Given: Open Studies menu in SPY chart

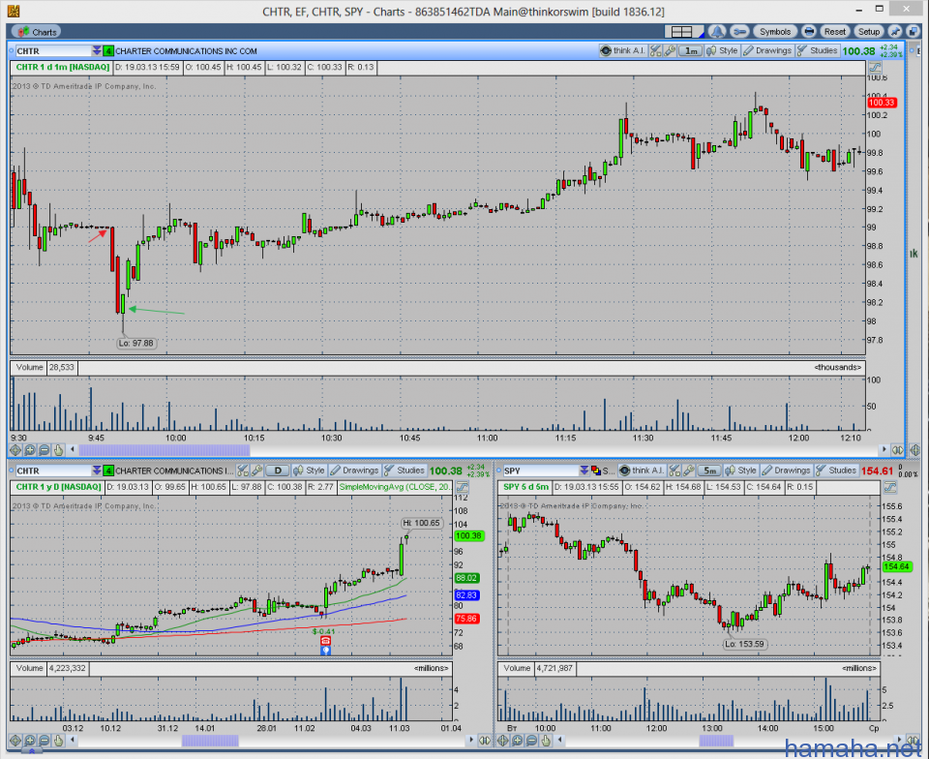Looking at the screenshot, I should coord(836,471).
